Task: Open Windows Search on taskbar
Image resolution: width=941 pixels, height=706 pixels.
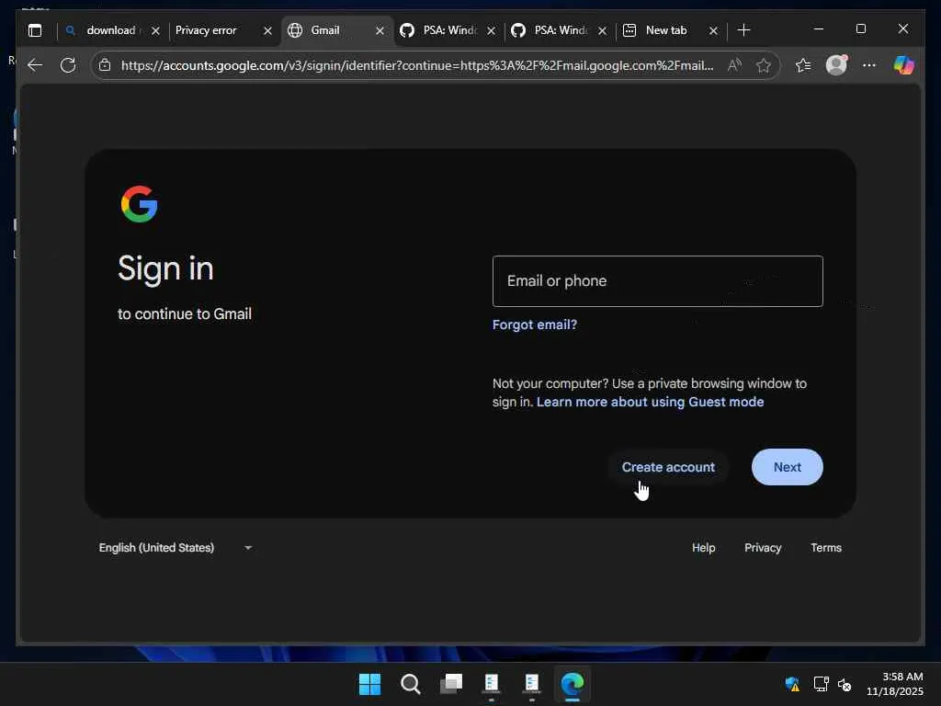Action: pos(411,684)
